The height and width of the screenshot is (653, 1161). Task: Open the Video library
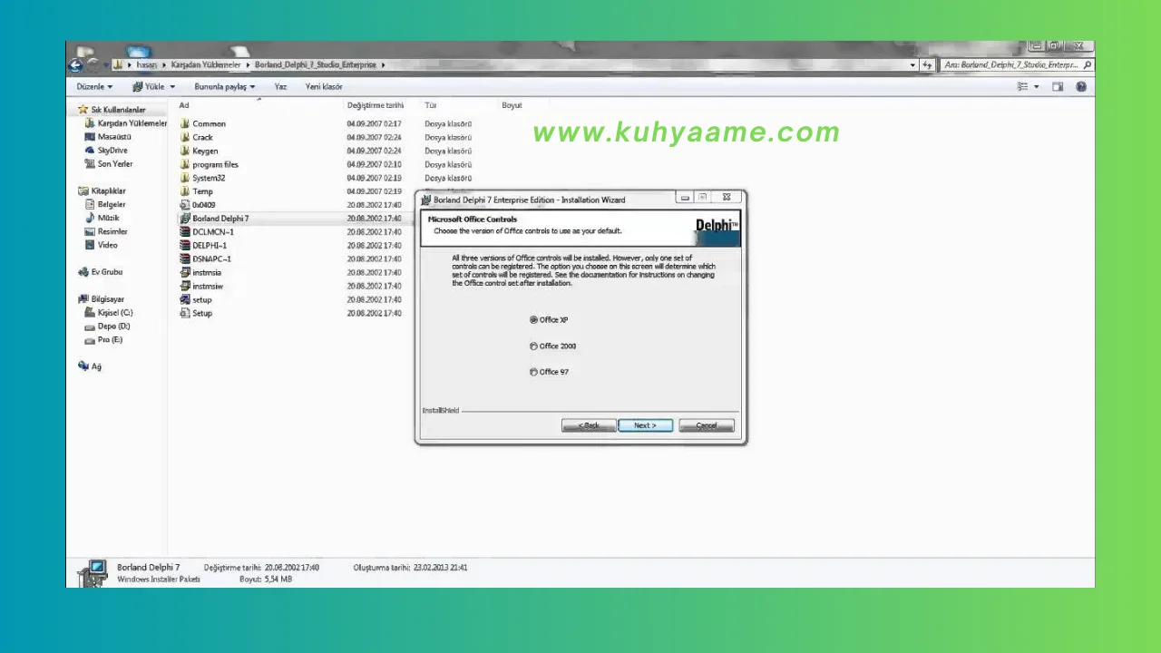pos(108,245)
